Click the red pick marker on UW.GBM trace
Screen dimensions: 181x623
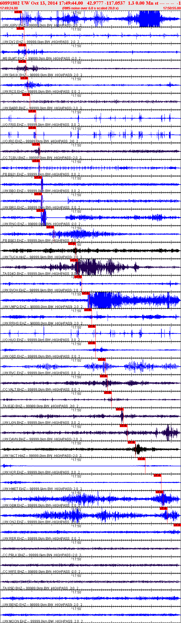point(159,492)
